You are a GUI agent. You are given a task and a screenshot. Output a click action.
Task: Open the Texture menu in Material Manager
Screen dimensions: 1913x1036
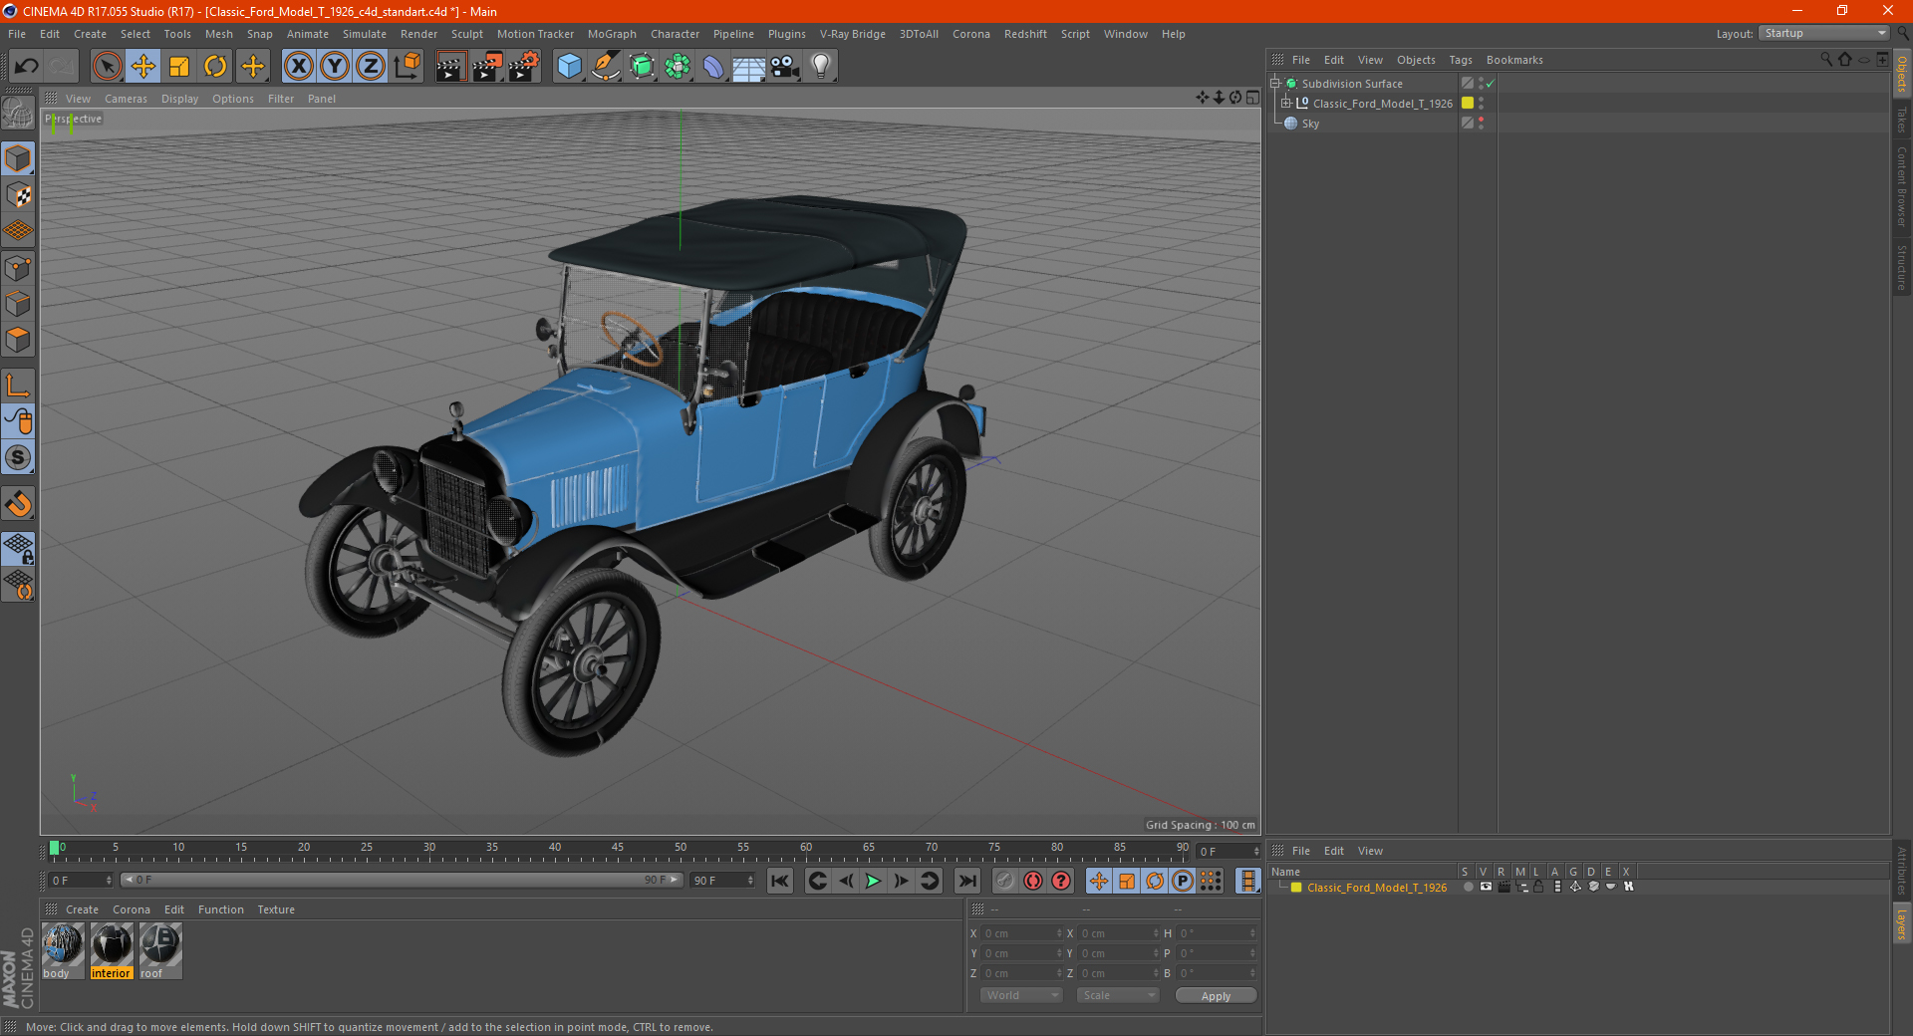276,909
